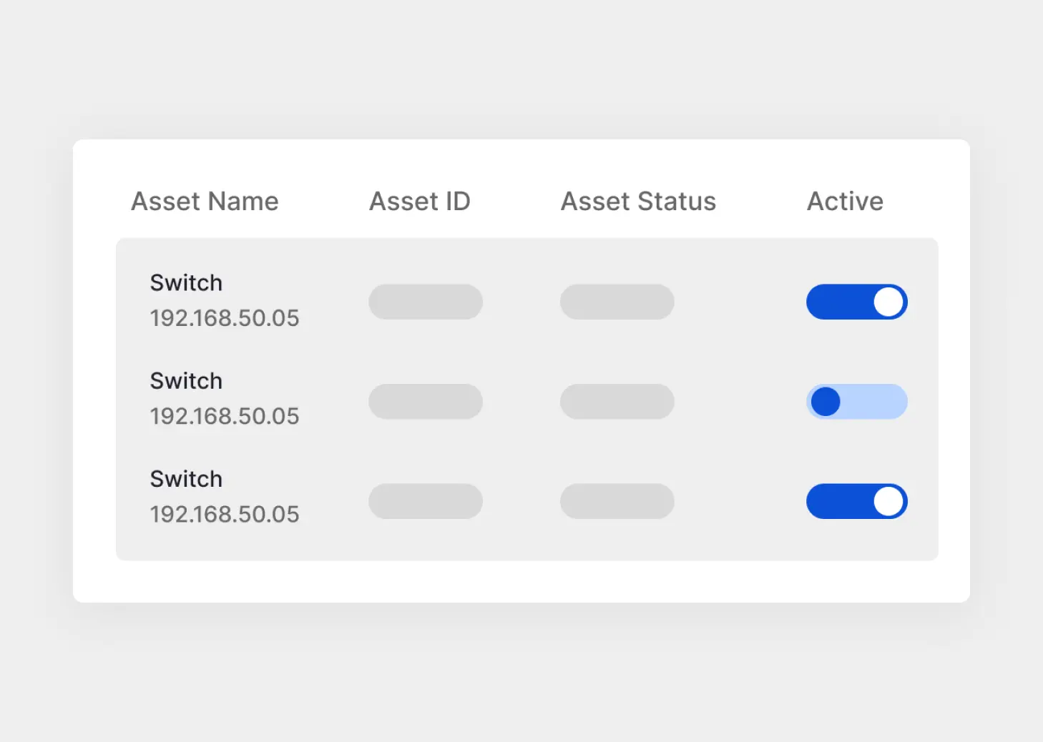Screen dimensions: 1043x742
Task: Click the Active toggle knob in row one
Action: tap(888, 302)
